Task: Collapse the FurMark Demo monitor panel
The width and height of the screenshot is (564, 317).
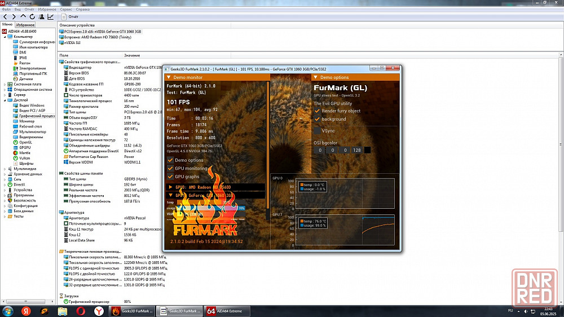Action: (x=169, y=77)
